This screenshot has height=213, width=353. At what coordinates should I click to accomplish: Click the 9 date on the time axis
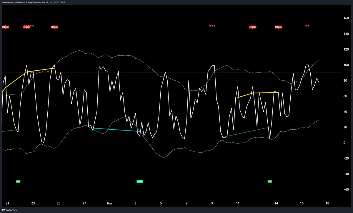pos(212,203)
